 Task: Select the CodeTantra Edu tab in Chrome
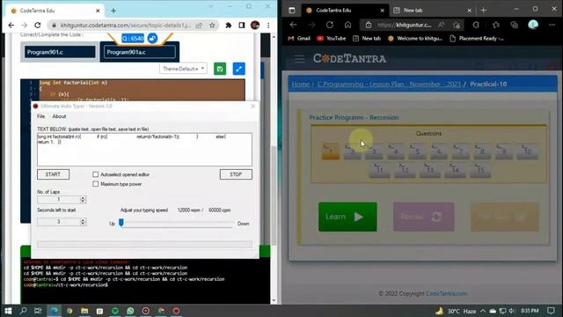click(55, 11)
